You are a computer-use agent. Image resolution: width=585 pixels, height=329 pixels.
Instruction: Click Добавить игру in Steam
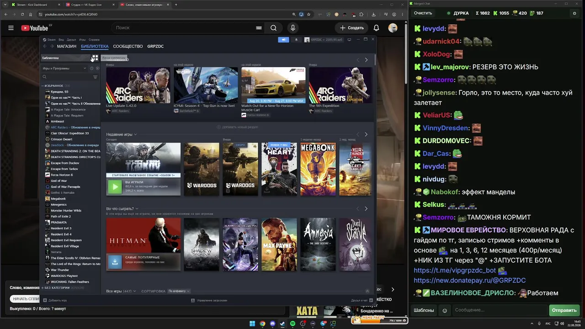click(x=55, y=300)
